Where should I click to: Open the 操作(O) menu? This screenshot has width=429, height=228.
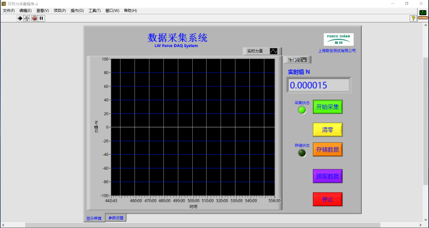[77, 11]
